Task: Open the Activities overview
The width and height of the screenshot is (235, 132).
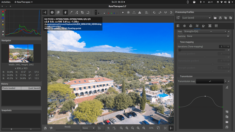Action: click(6, 2)
